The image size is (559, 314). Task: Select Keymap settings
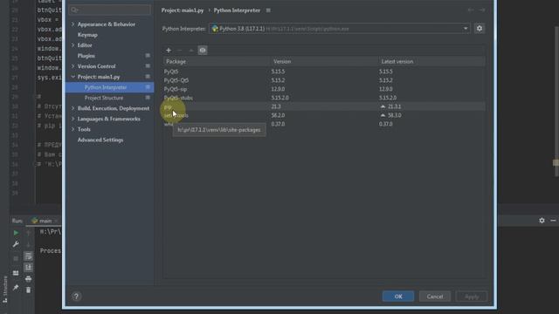[x=87, y=35]
